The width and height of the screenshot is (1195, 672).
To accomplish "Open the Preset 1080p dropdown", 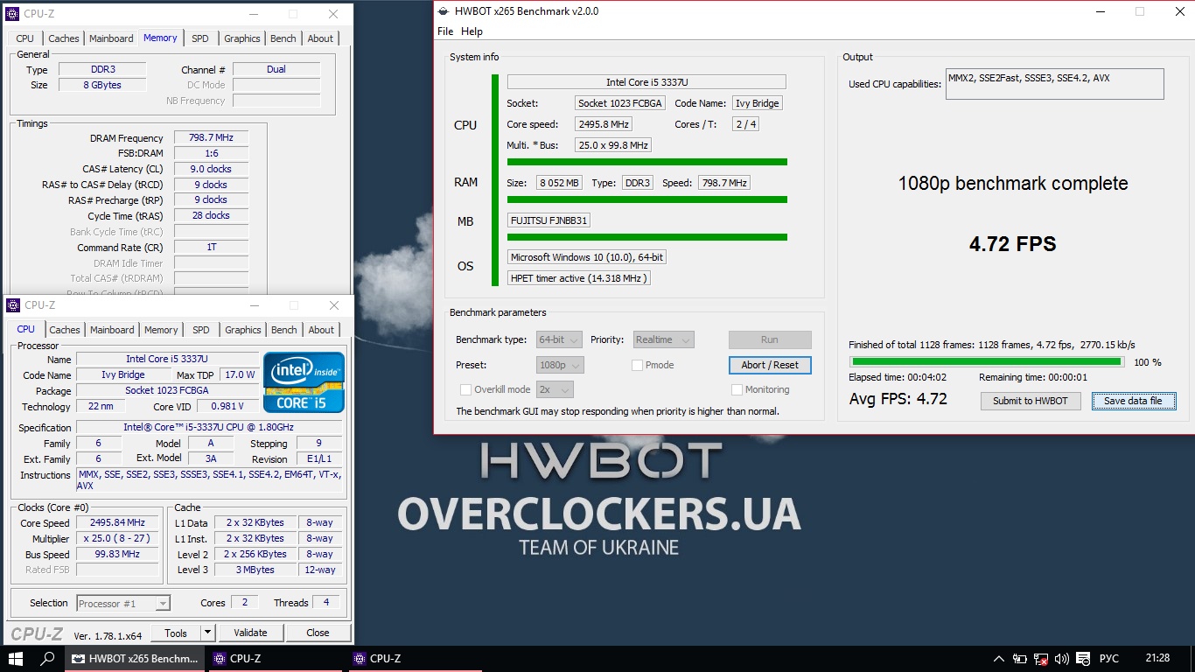I will click(x=560, y=365).
